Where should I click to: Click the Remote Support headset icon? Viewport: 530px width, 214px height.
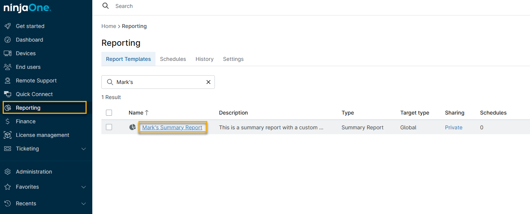[x=8, y=81]
